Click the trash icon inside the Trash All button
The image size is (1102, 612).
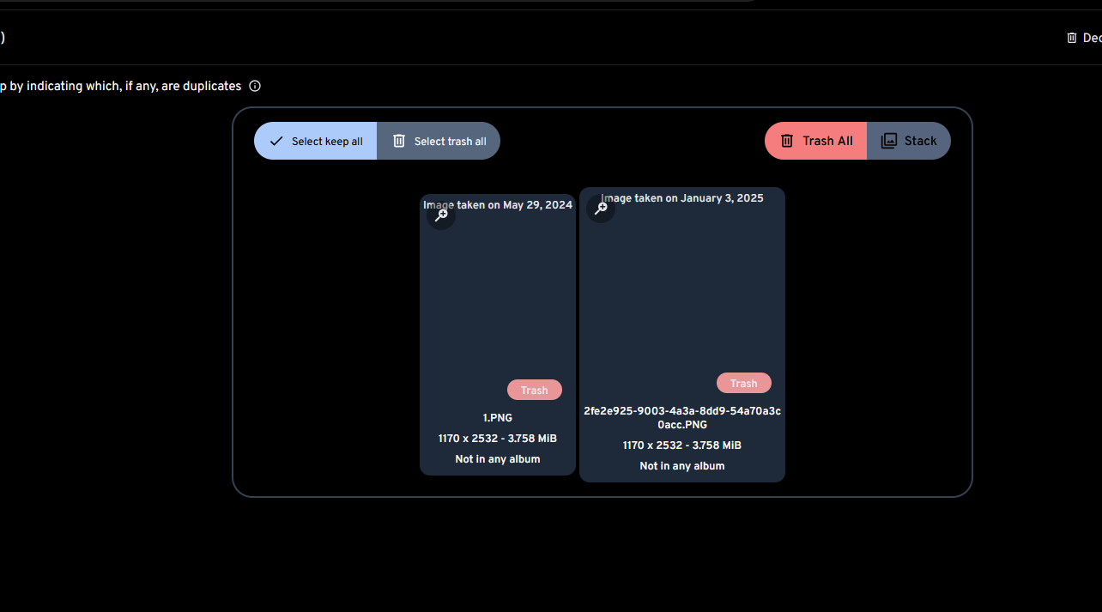point(787,141)
